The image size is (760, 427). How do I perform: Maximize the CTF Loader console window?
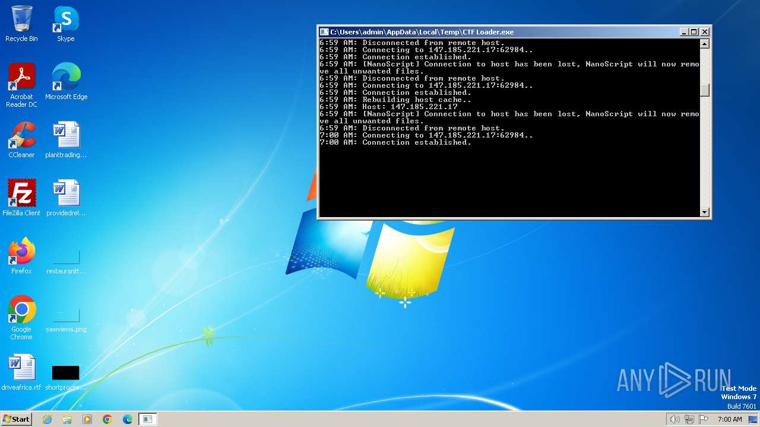coord(694,32)
